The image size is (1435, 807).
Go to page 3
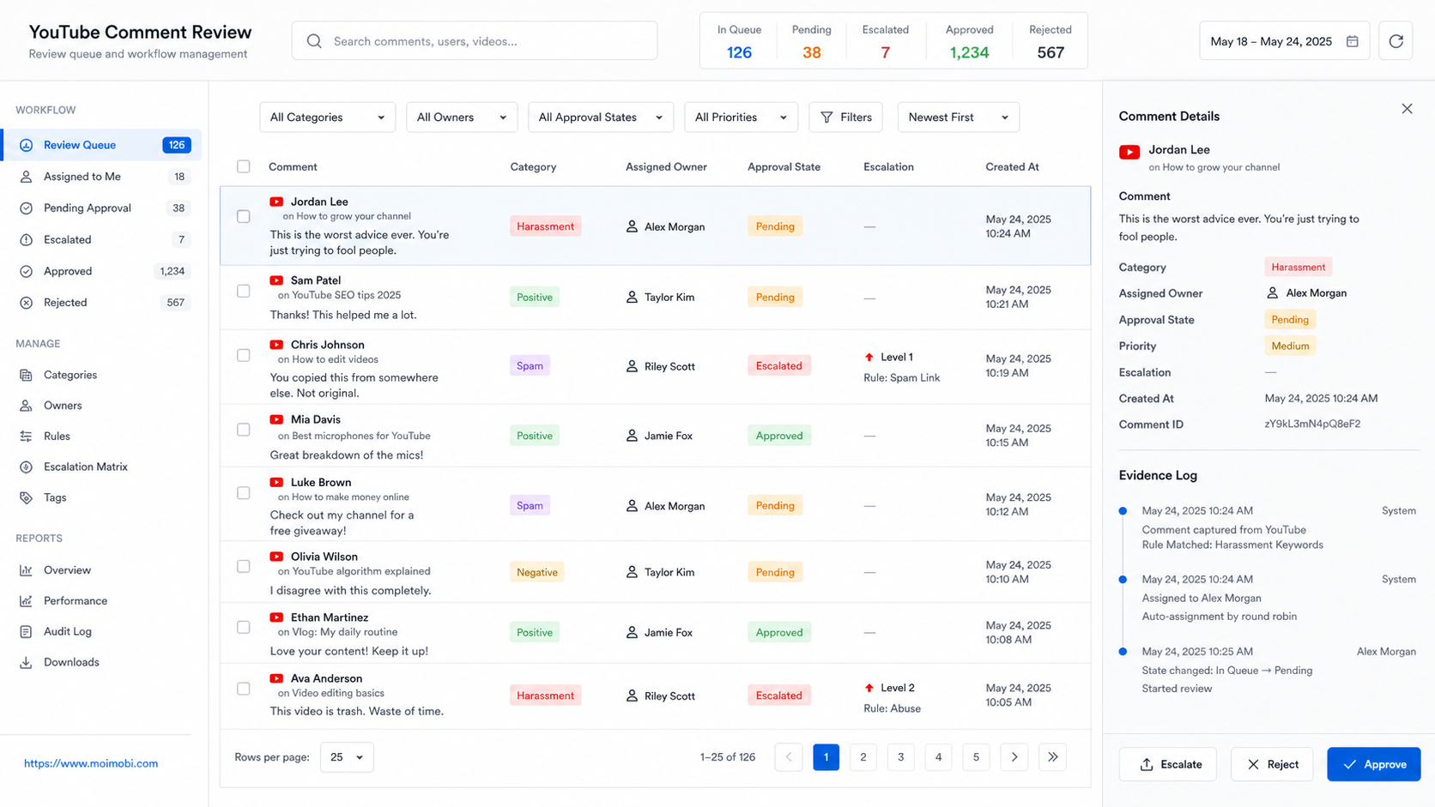point(900,757)
